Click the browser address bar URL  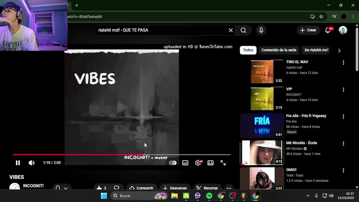[x=85, y=17]
